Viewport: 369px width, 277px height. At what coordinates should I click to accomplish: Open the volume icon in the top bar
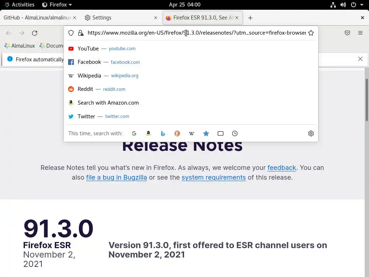[343, 5]
